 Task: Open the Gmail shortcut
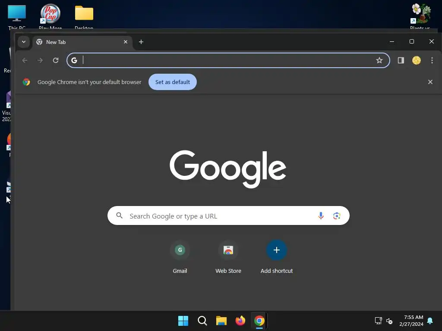tap(180, 257)
